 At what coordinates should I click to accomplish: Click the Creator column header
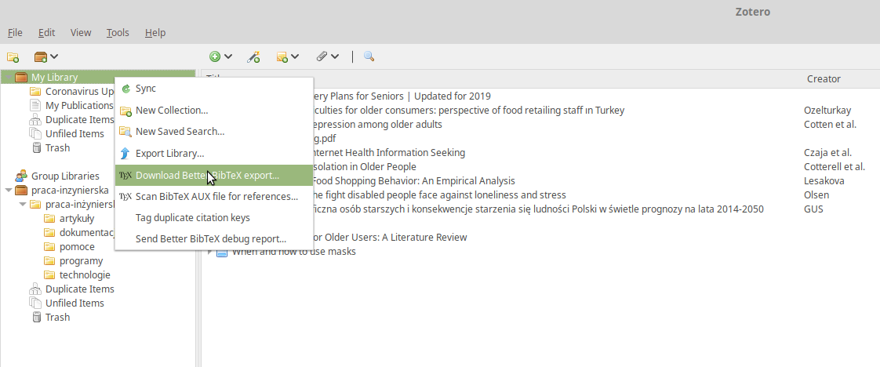[824, 79]
